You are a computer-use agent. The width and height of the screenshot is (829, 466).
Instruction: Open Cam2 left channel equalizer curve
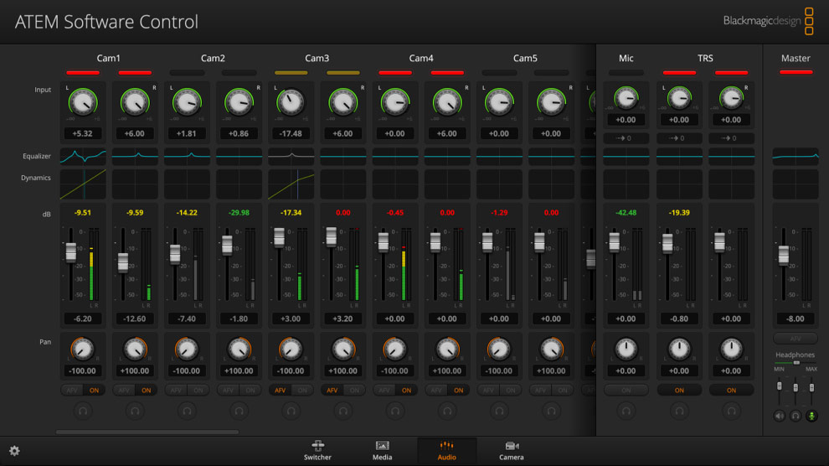(x=188, y=156)
